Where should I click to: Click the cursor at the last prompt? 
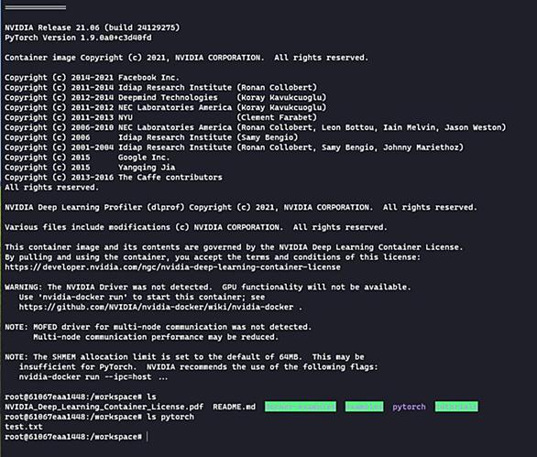pos(148,437)
